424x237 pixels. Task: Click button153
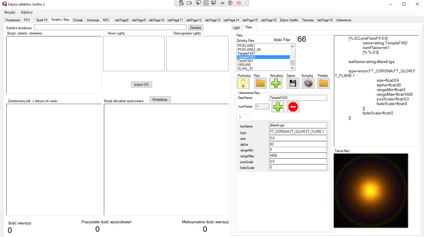pyautogui.click(x=141, y=85)
